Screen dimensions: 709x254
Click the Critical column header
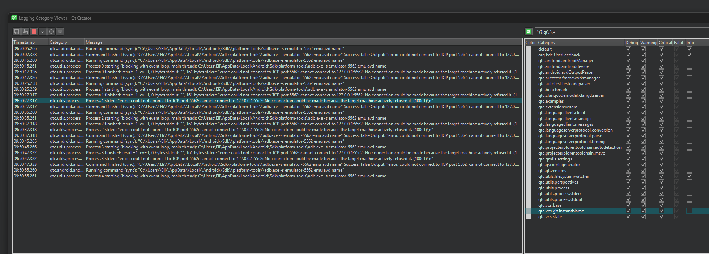tap(665, 43)
